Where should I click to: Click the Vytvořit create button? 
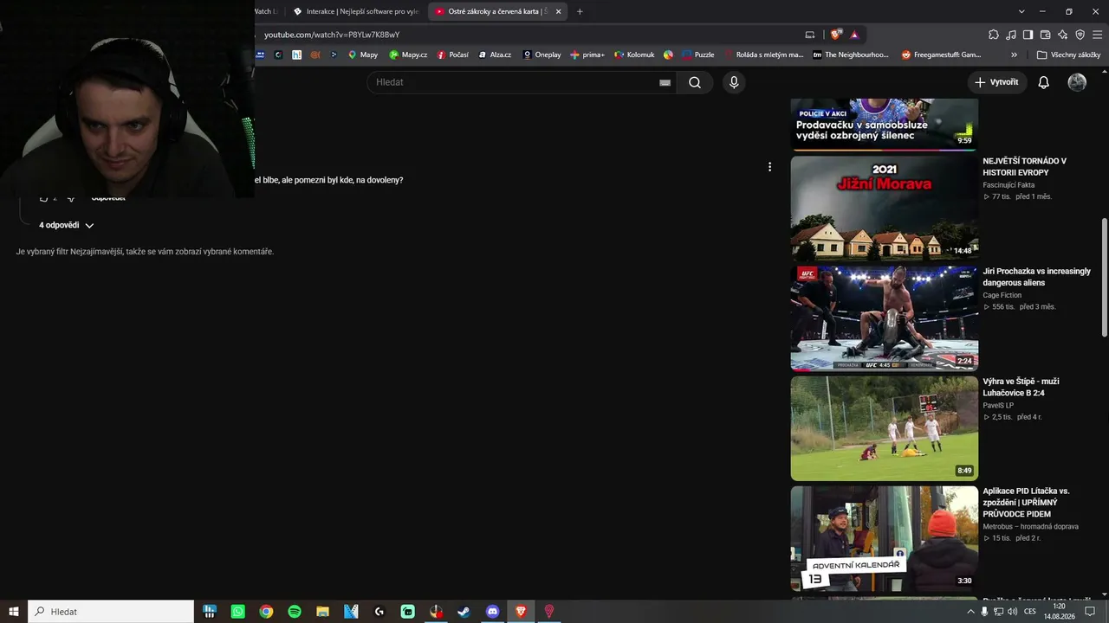[997, 82]
